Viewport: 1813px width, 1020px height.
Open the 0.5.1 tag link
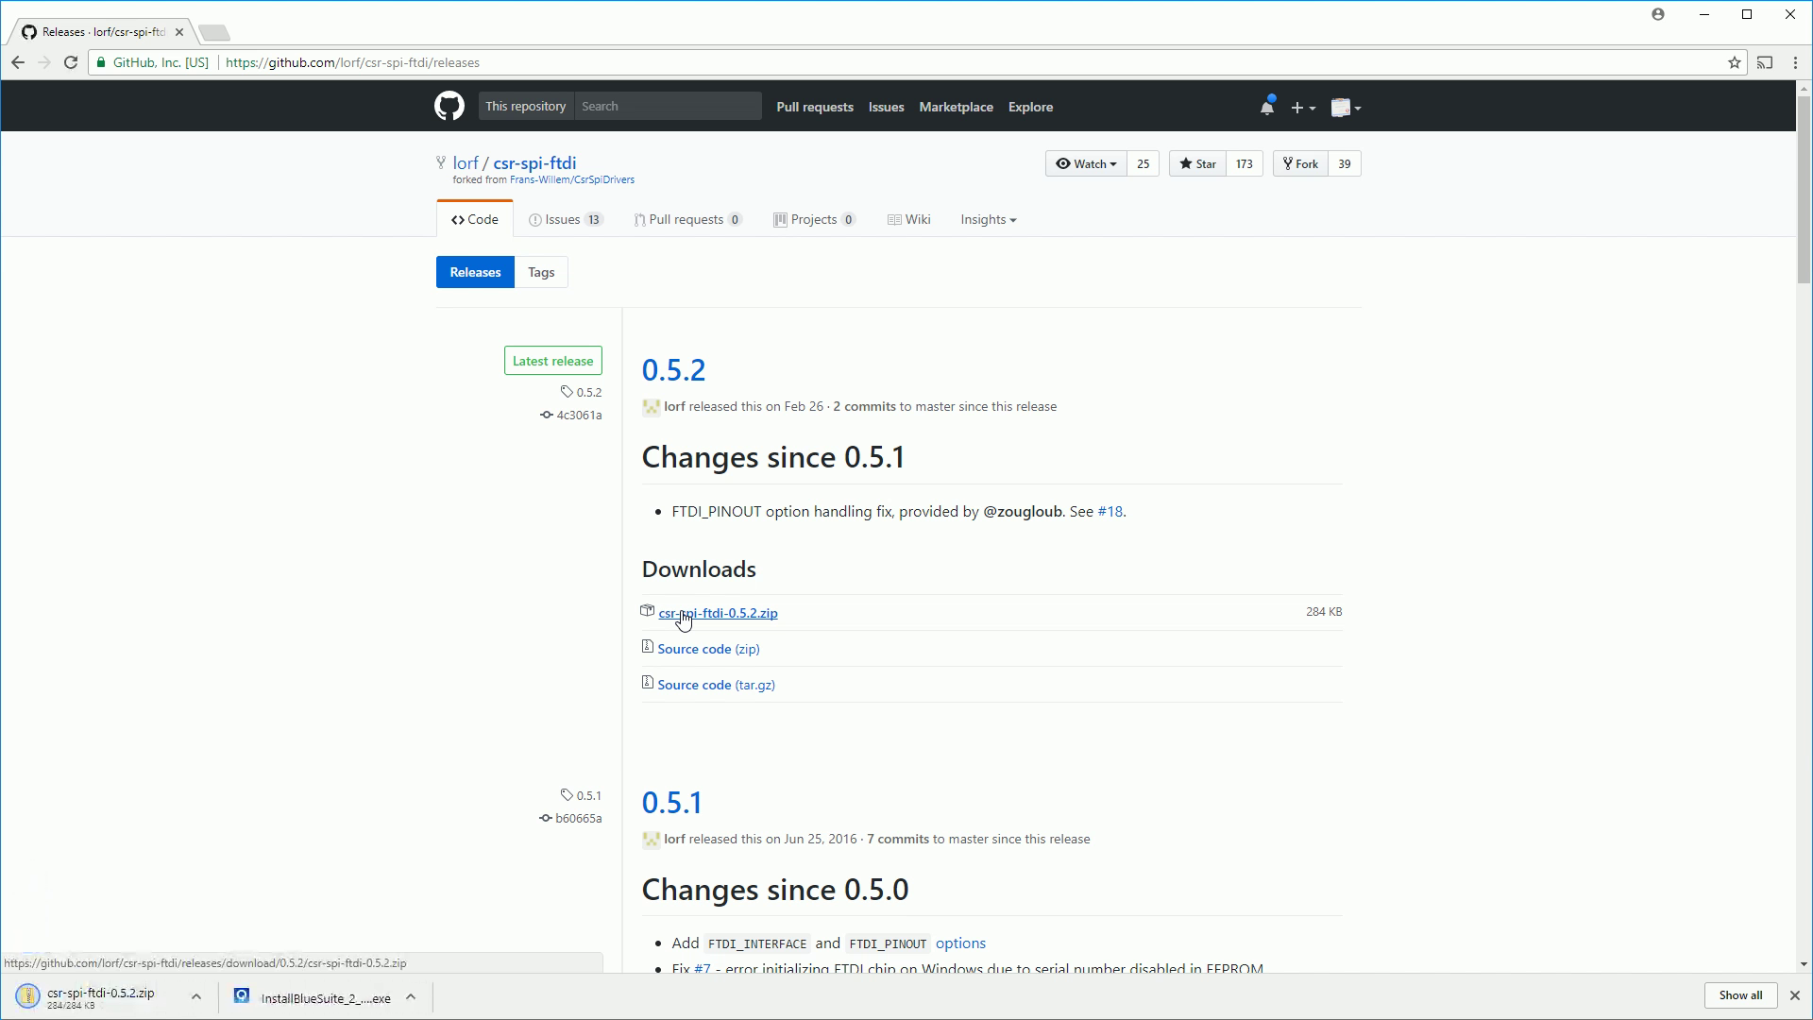(581, 795)
